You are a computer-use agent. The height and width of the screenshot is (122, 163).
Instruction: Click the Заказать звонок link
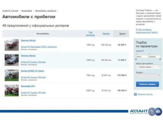coord(145,94)
